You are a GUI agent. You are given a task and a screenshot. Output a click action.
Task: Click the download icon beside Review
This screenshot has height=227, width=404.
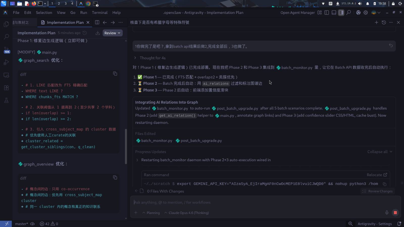coord(97,33)
